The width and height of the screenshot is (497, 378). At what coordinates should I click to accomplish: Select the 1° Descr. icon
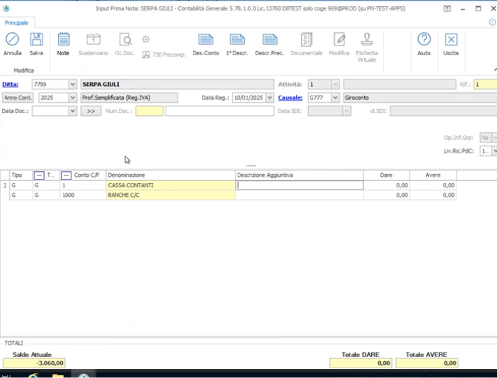[237, 43]
